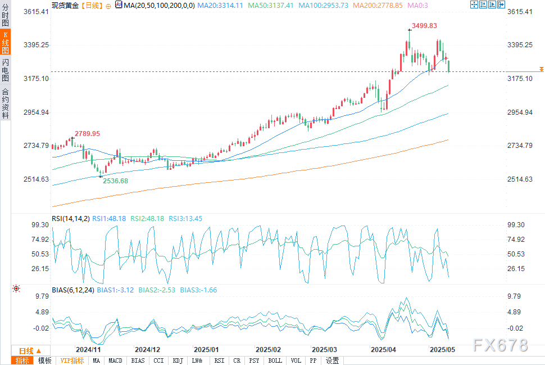Screen dimensions: 545x365
Task: Open the 日线 period dropdown at bottom left
Action: click(x=30, y=350)
